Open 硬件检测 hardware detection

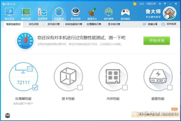coord(26,14)
